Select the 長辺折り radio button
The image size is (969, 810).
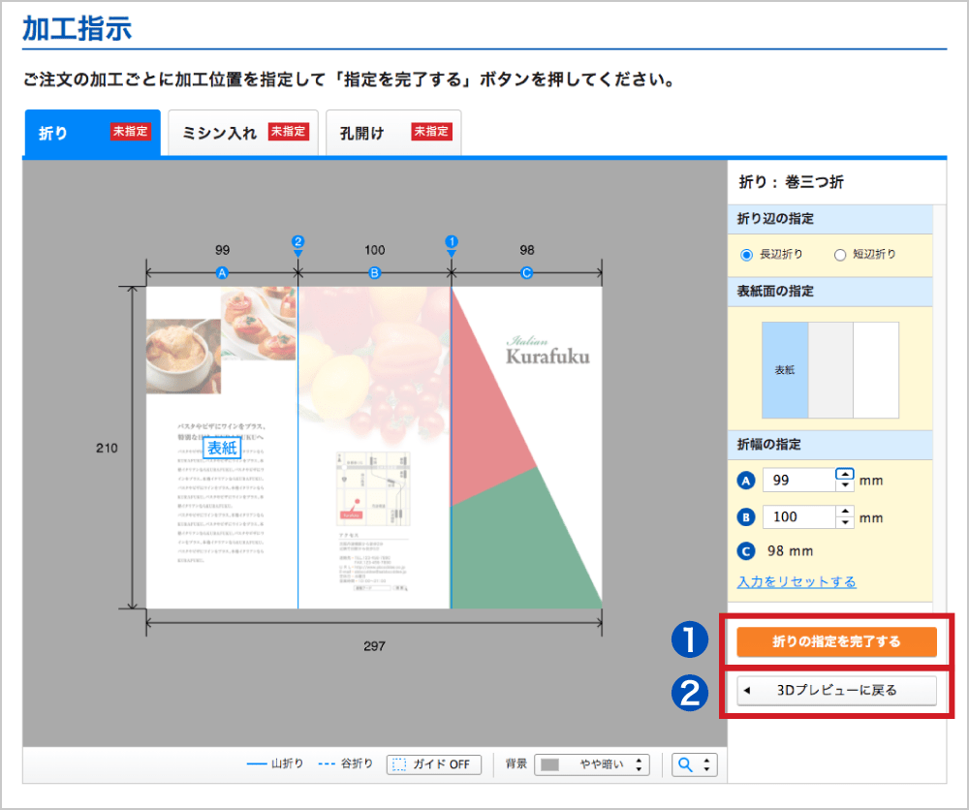pyautogui.click(x=747, y=255)
